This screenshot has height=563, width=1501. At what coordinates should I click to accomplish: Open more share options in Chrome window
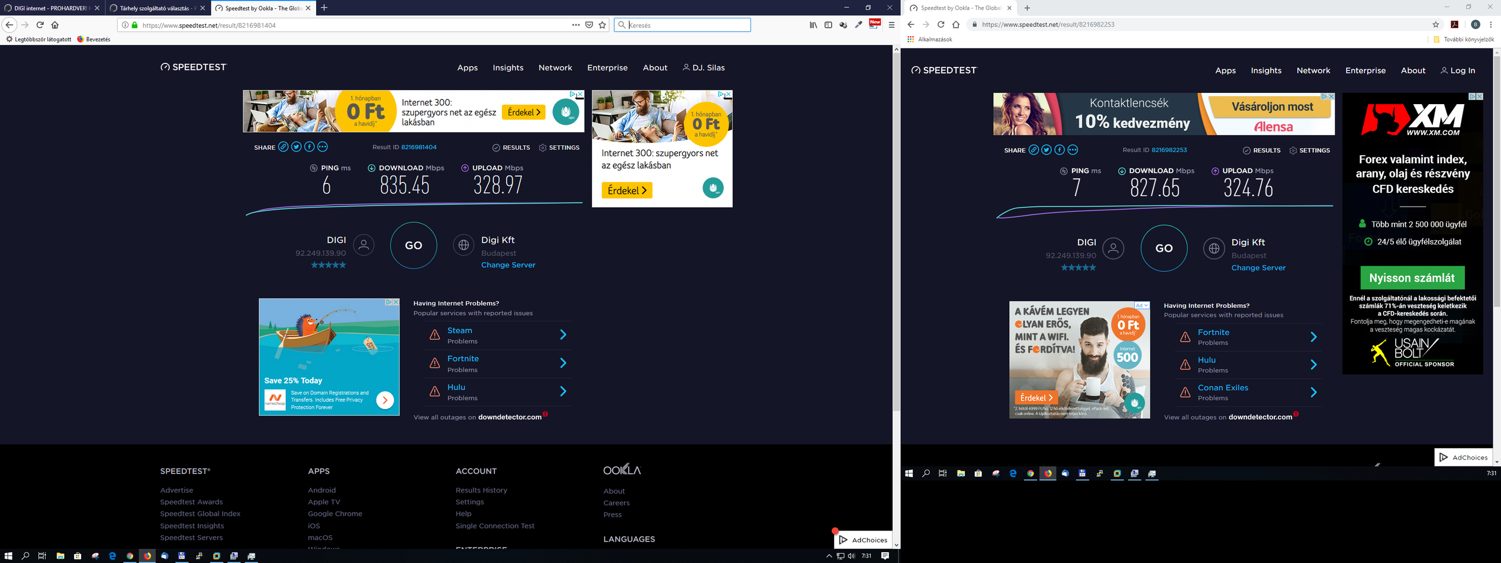pos(1072,150)
